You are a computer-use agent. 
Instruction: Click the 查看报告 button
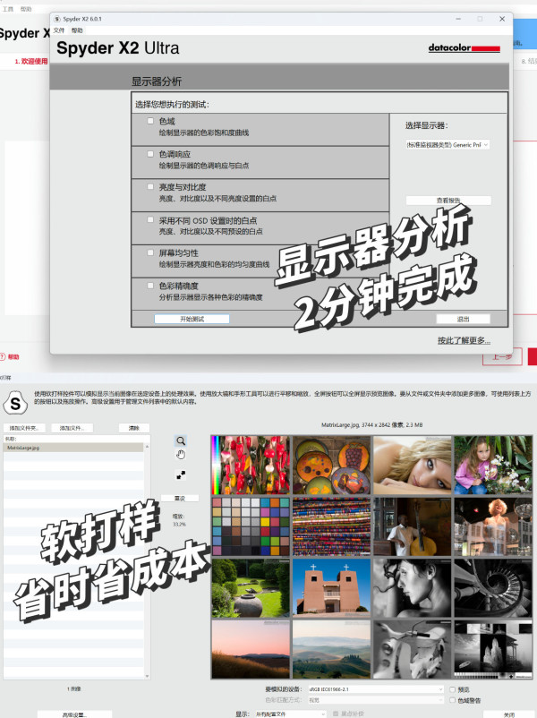pos(447,201)
